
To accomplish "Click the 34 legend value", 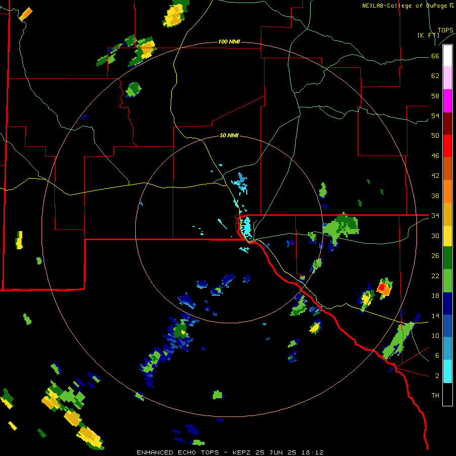I will 435,215.
